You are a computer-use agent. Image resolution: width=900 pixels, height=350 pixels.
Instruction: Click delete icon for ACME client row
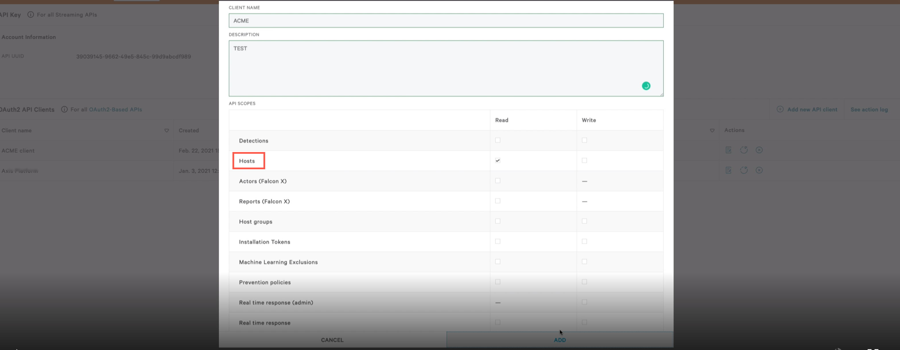pyautogui.click(x=759, y=150)
